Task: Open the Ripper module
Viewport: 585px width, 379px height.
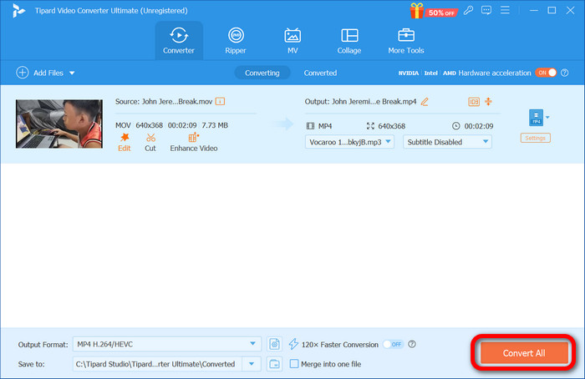Action: click(x=237, y=40)
